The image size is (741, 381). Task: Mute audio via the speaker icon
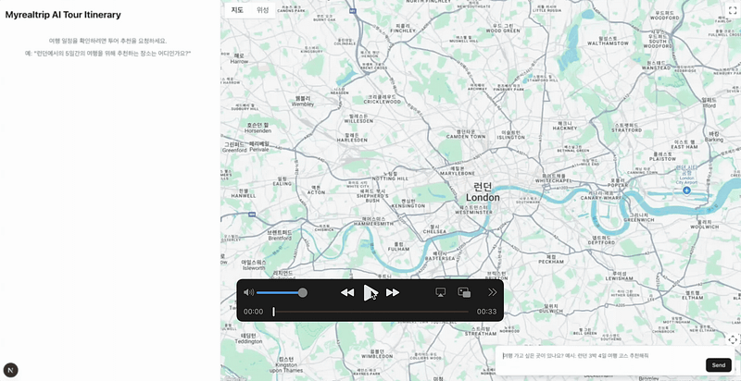coord(248,292)
